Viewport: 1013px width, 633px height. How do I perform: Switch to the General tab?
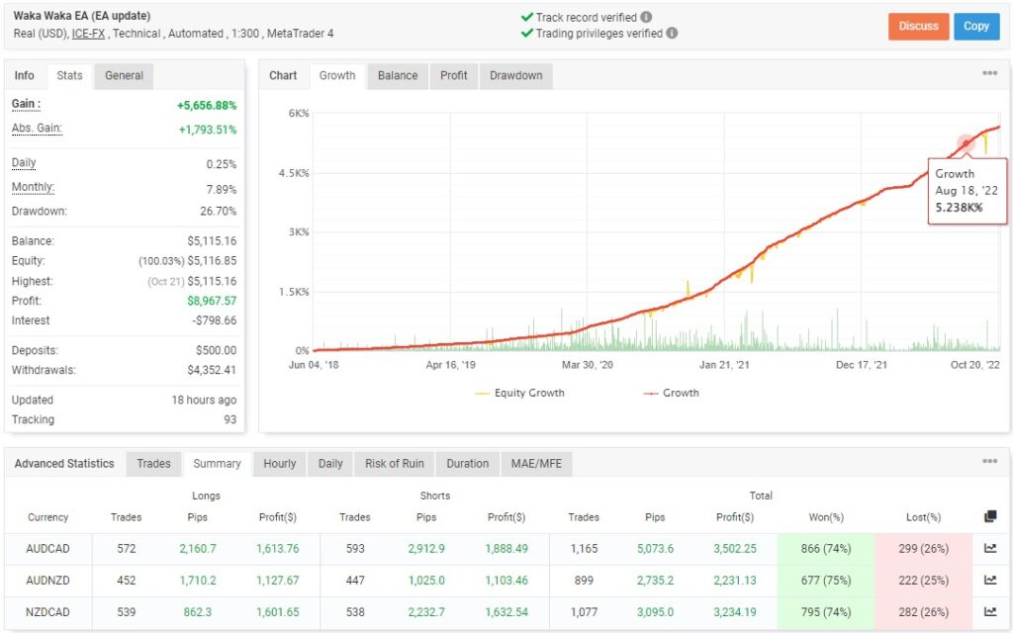[124, 75]
